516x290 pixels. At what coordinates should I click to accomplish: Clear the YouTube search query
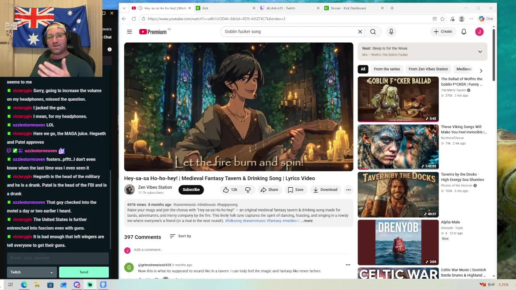(360, 31)
